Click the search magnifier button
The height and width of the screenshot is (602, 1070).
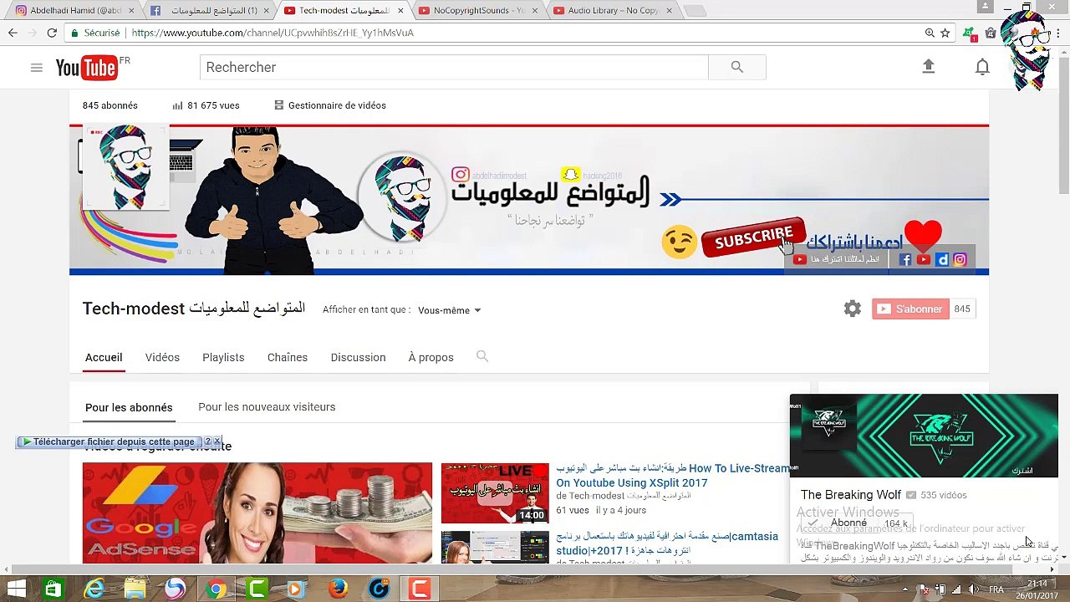(x=736, y=68)
